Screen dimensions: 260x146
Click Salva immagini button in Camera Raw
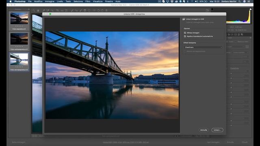19,142
